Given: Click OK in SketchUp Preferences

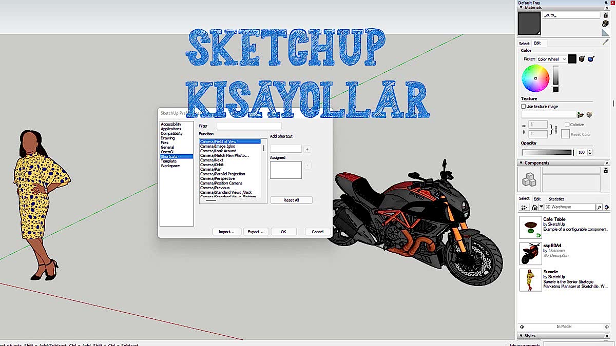Looking at the screenshot, I should pos(283,232).
